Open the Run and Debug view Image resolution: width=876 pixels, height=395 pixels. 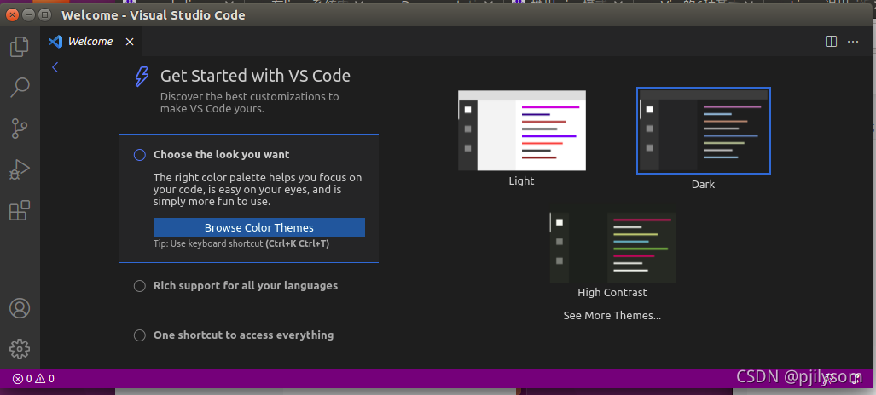point(20,169)
